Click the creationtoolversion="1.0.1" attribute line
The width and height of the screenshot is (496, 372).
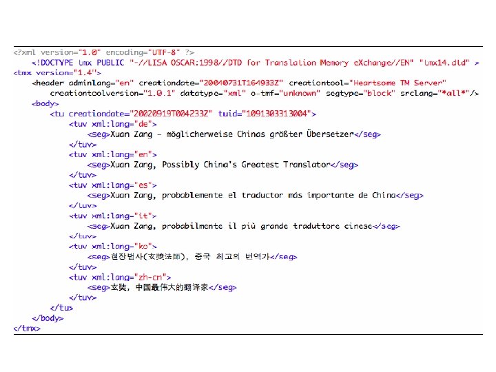coord(265,93)
